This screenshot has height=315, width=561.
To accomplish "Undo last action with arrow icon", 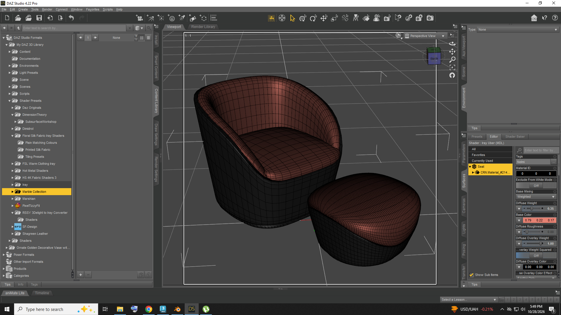I will pyautogui.click(x=71, y=18).
